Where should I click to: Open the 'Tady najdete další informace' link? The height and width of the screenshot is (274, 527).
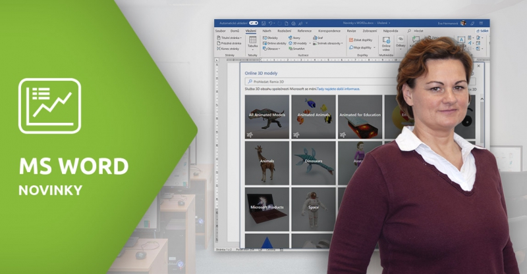338,88
